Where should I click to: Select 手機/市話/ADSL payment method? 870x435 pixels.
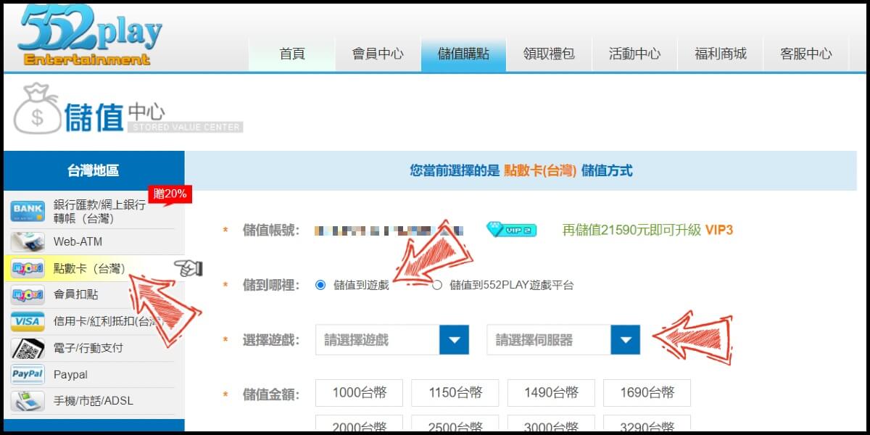point(93,401)
